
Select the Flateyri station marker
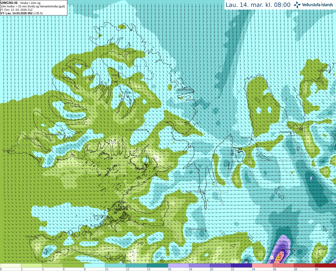[70, 79]
